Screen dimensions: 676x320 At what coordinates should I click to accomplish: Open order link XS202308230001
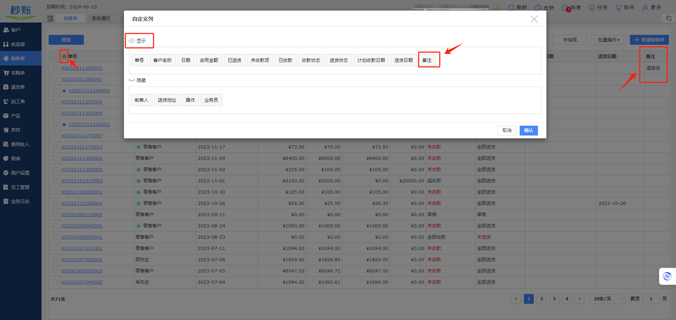coord(82,237)
